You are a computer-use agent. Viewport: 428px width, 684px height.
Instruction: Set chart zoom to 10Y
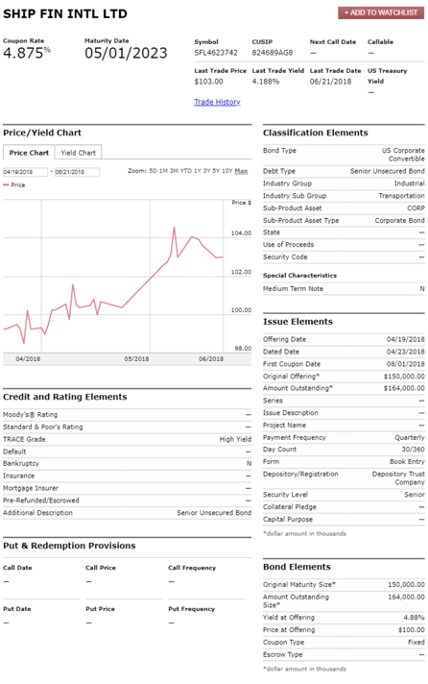tap(227, 171)
